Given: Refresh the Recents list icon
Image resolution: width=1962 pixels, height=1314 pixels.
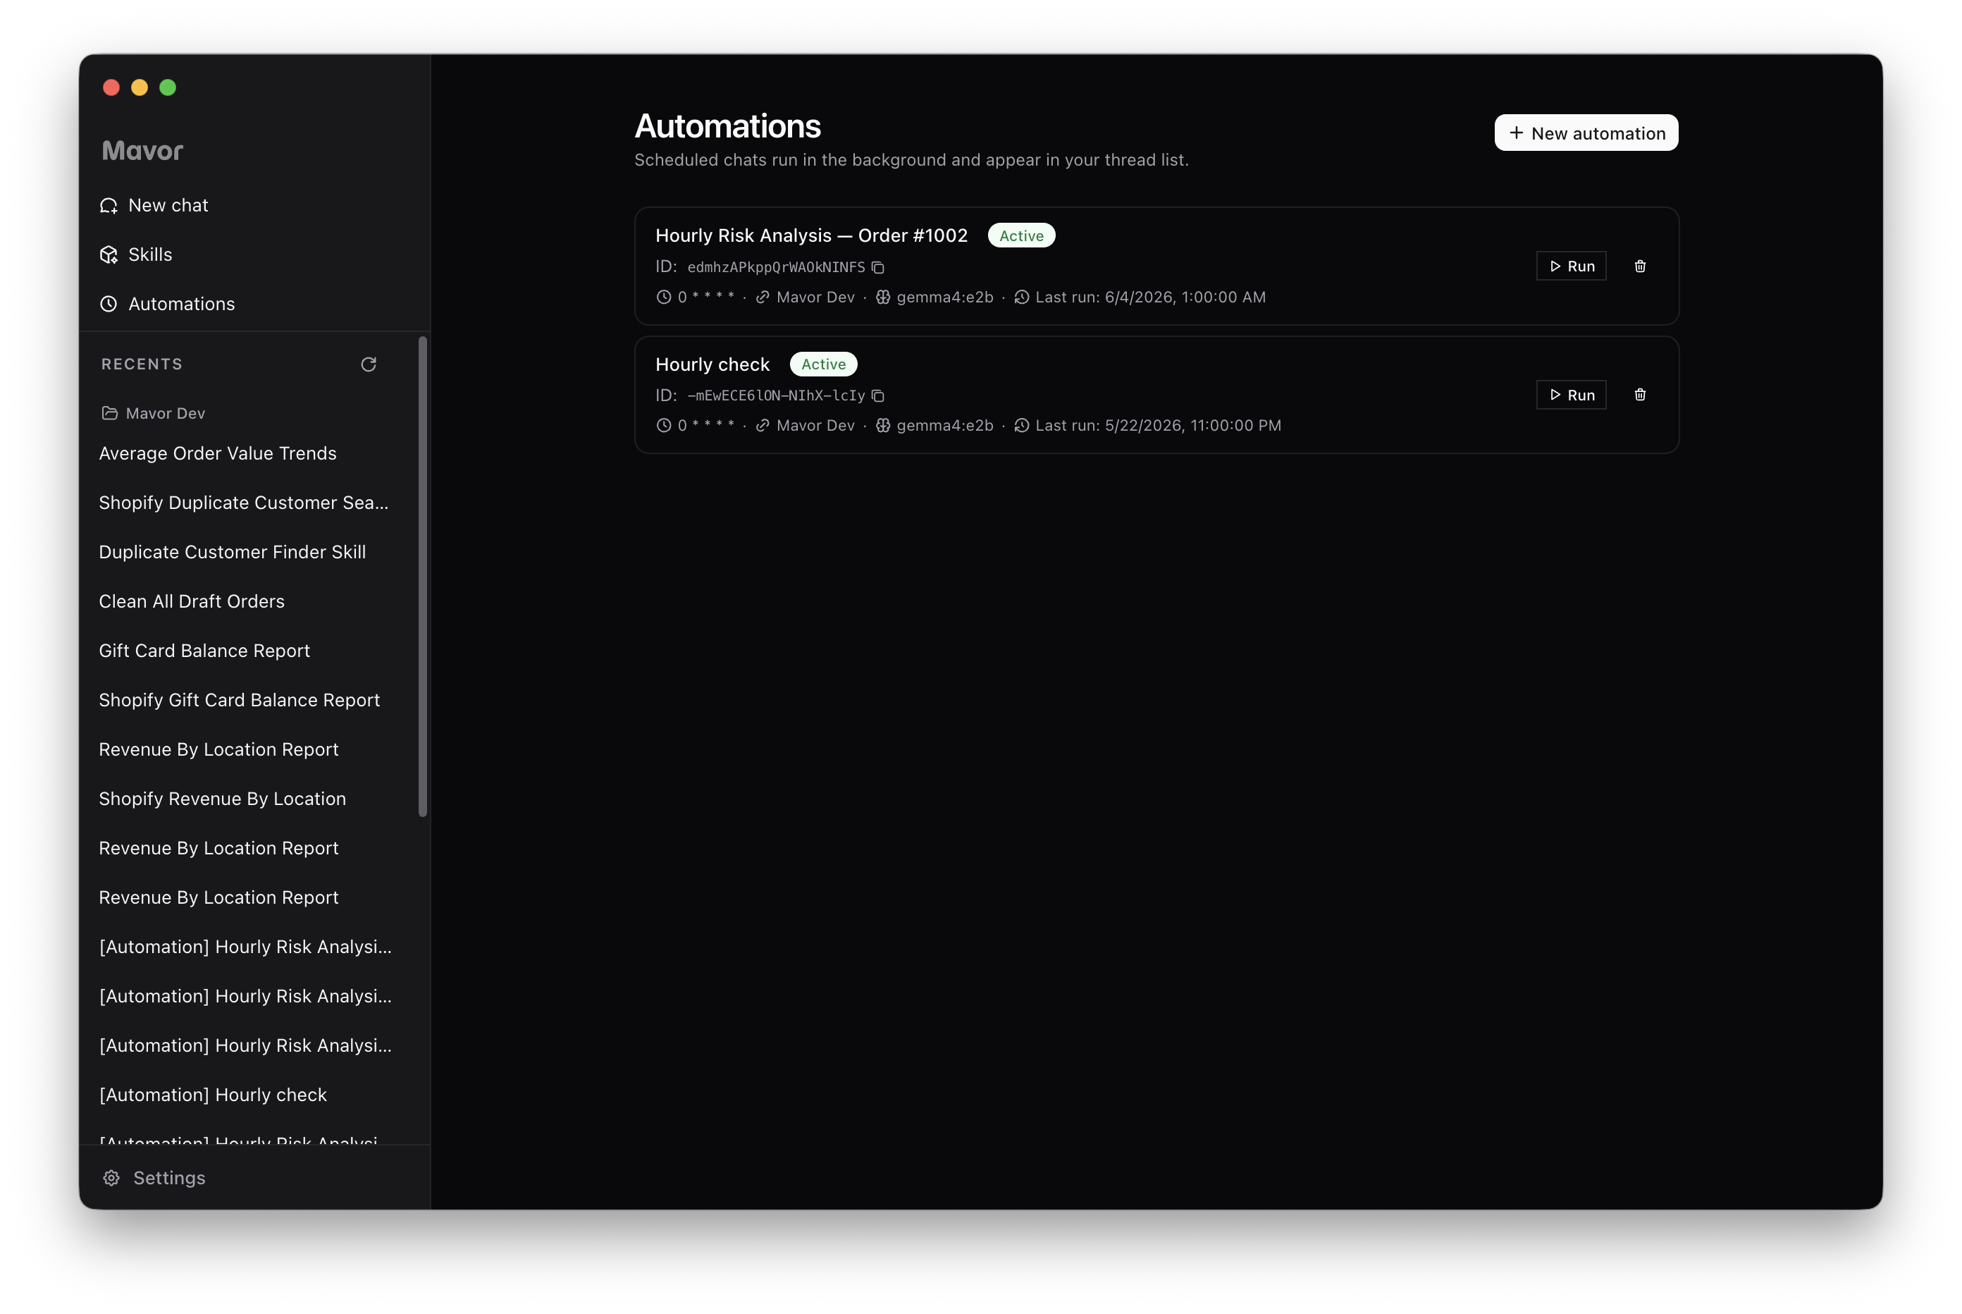Looking at the screenshot, I should [x=369, y=364].
